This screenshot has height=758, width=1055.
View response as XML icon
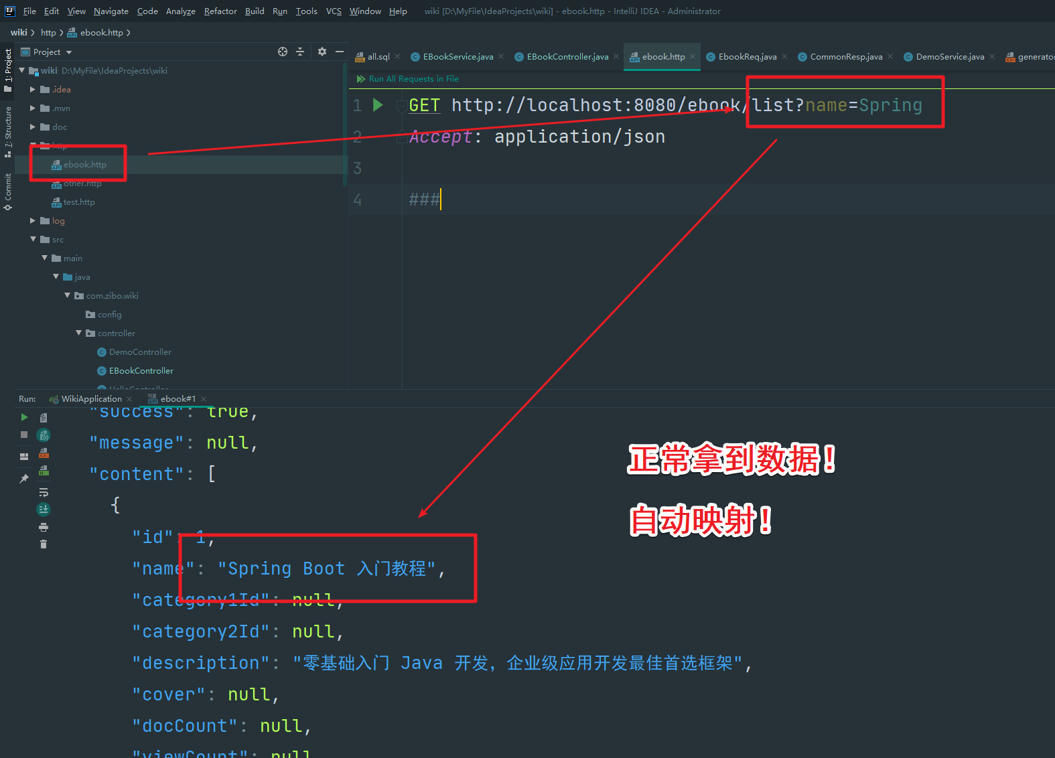pyautogui.click(x=44, y=453)
